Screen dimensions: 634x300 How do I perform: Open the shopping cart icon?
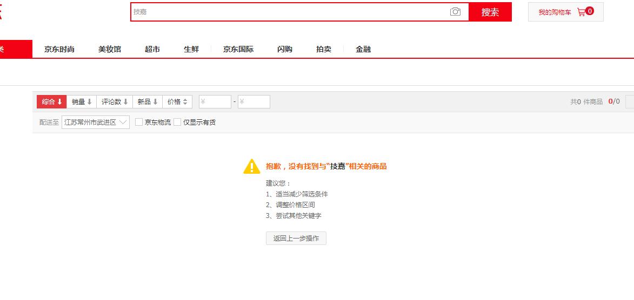point(581,12)
